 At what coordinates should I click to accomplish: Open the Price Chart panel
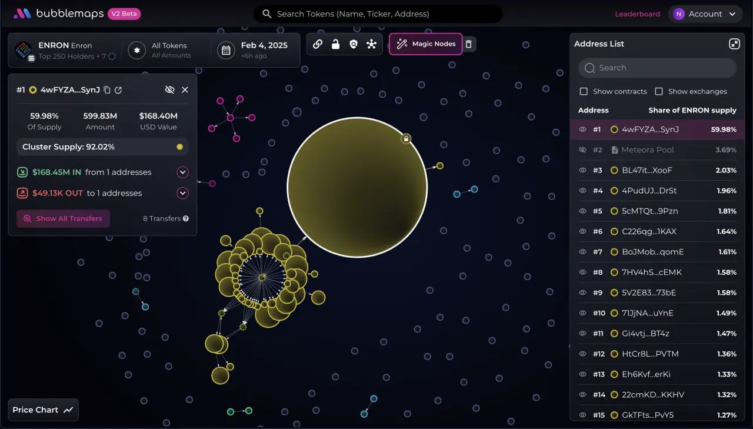(42, 410)
